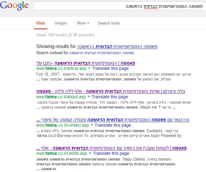The width and height of the screenshot is (206, 172).
Task: Expand green arrow next to fatma.co.il/about.asp
Action: [89, 97]
